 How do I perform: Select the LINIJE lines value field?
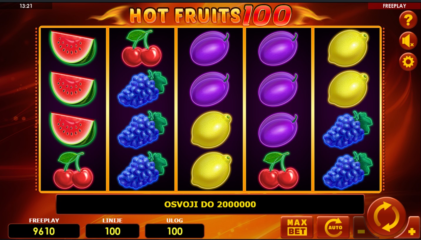[x=113, y=231]
